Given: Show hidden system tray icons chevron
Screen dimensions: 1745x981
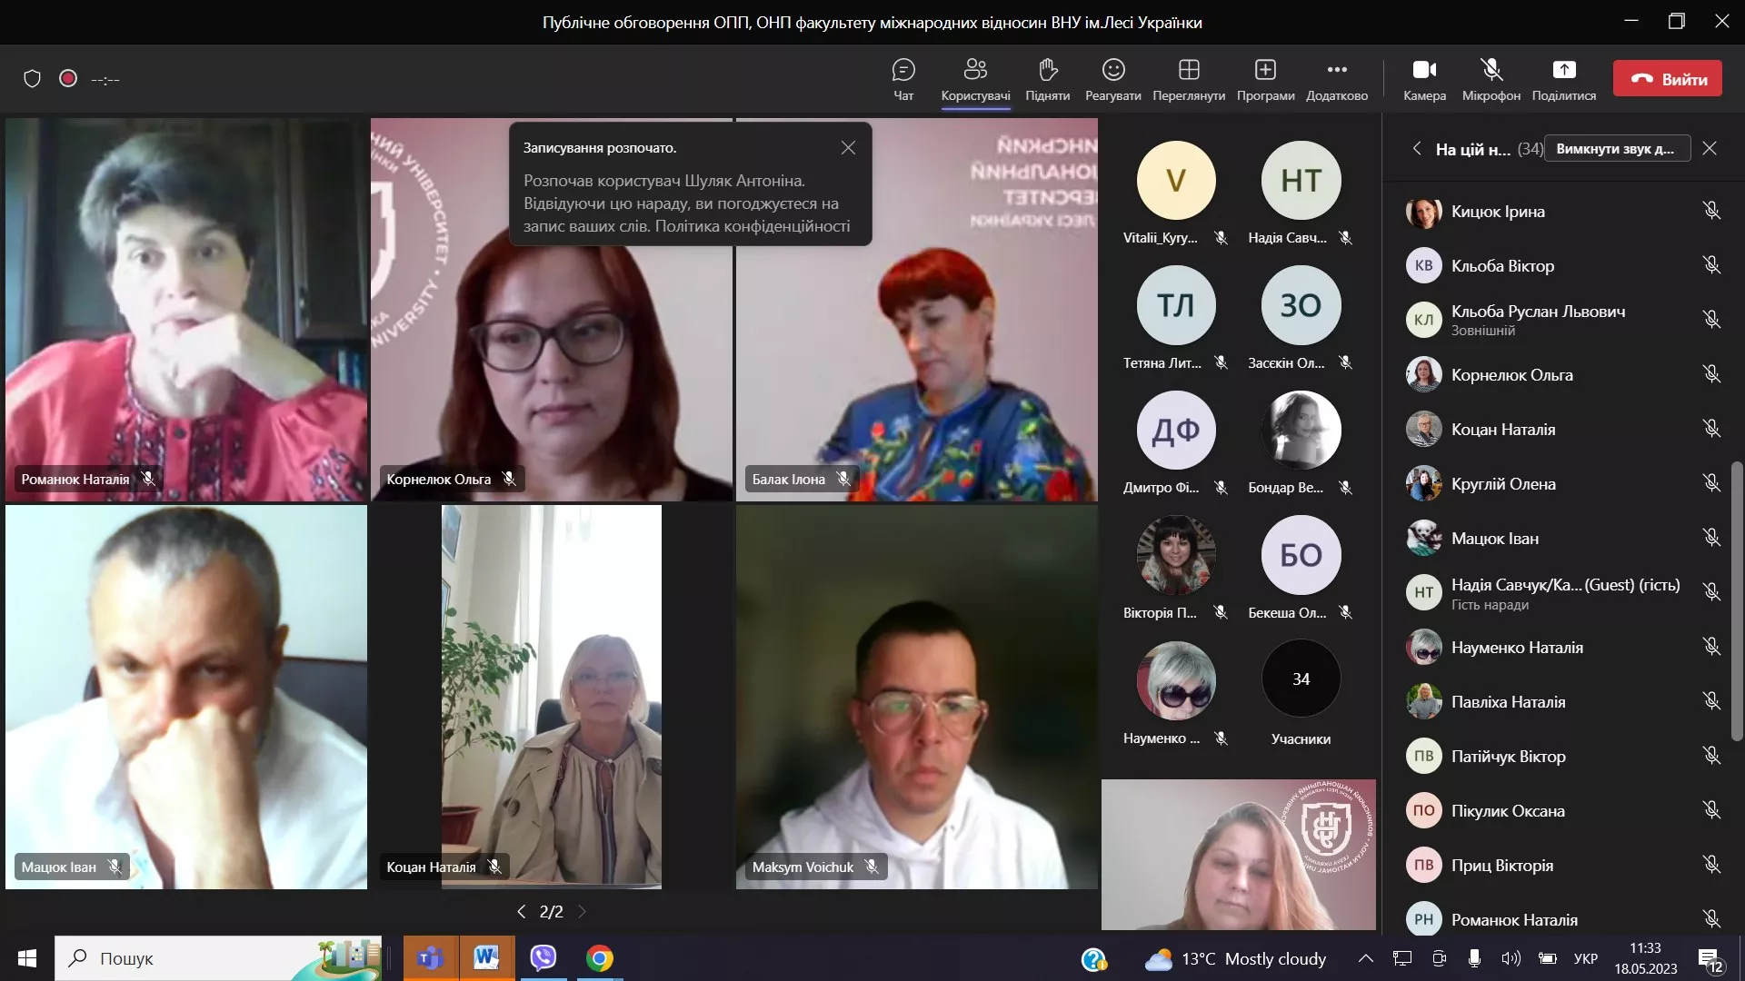Looking at the screenshot, I should pyautogui.click(x=1365, y=958).
